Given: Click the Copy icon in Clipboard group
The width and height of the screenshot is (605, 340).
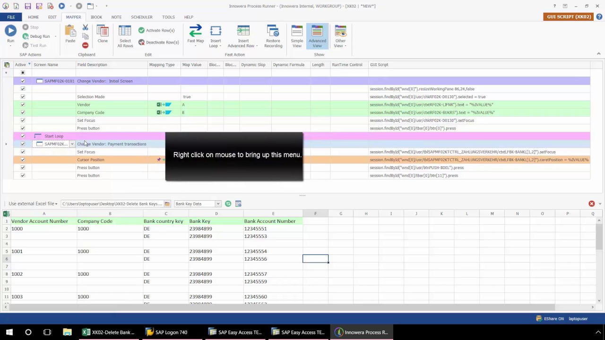Looking at the screenshot, I should tap(85, 36).
